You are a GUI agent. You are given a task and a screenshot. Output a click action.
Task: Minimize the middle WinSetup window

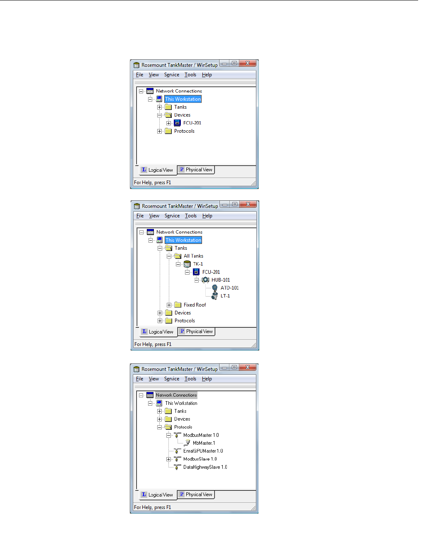coord(225,205)
